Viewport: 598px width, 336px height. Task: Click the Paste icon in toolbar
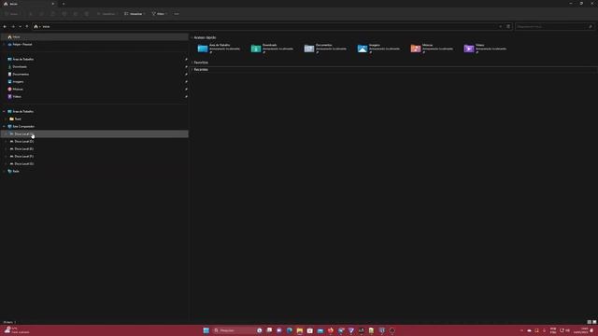click(53, 14)
